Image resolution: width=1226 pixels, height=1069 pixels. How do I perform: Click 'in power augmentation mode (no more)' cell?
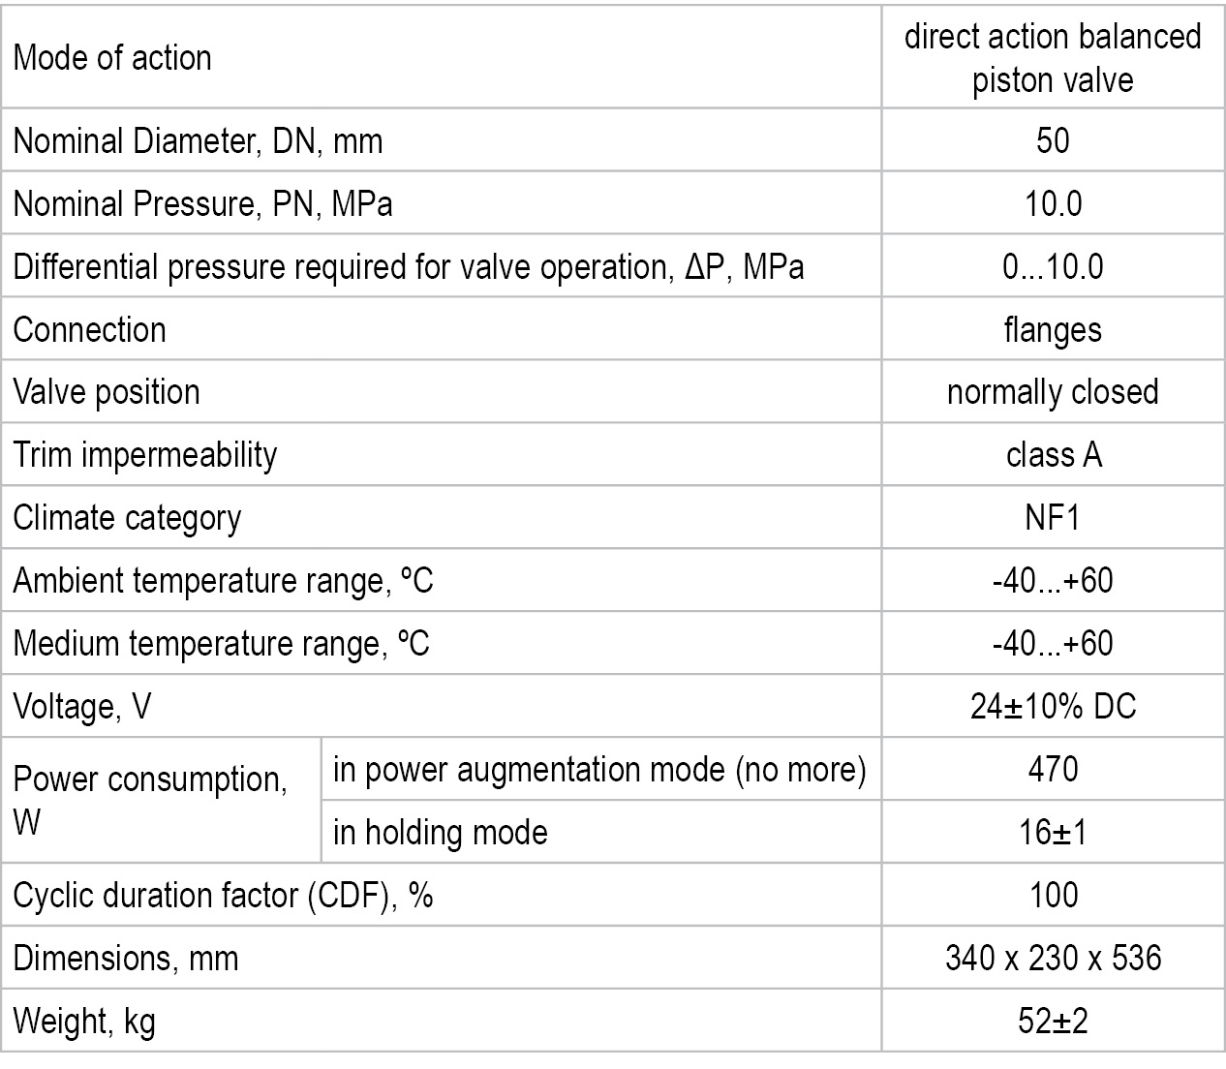tap(599, 770)
